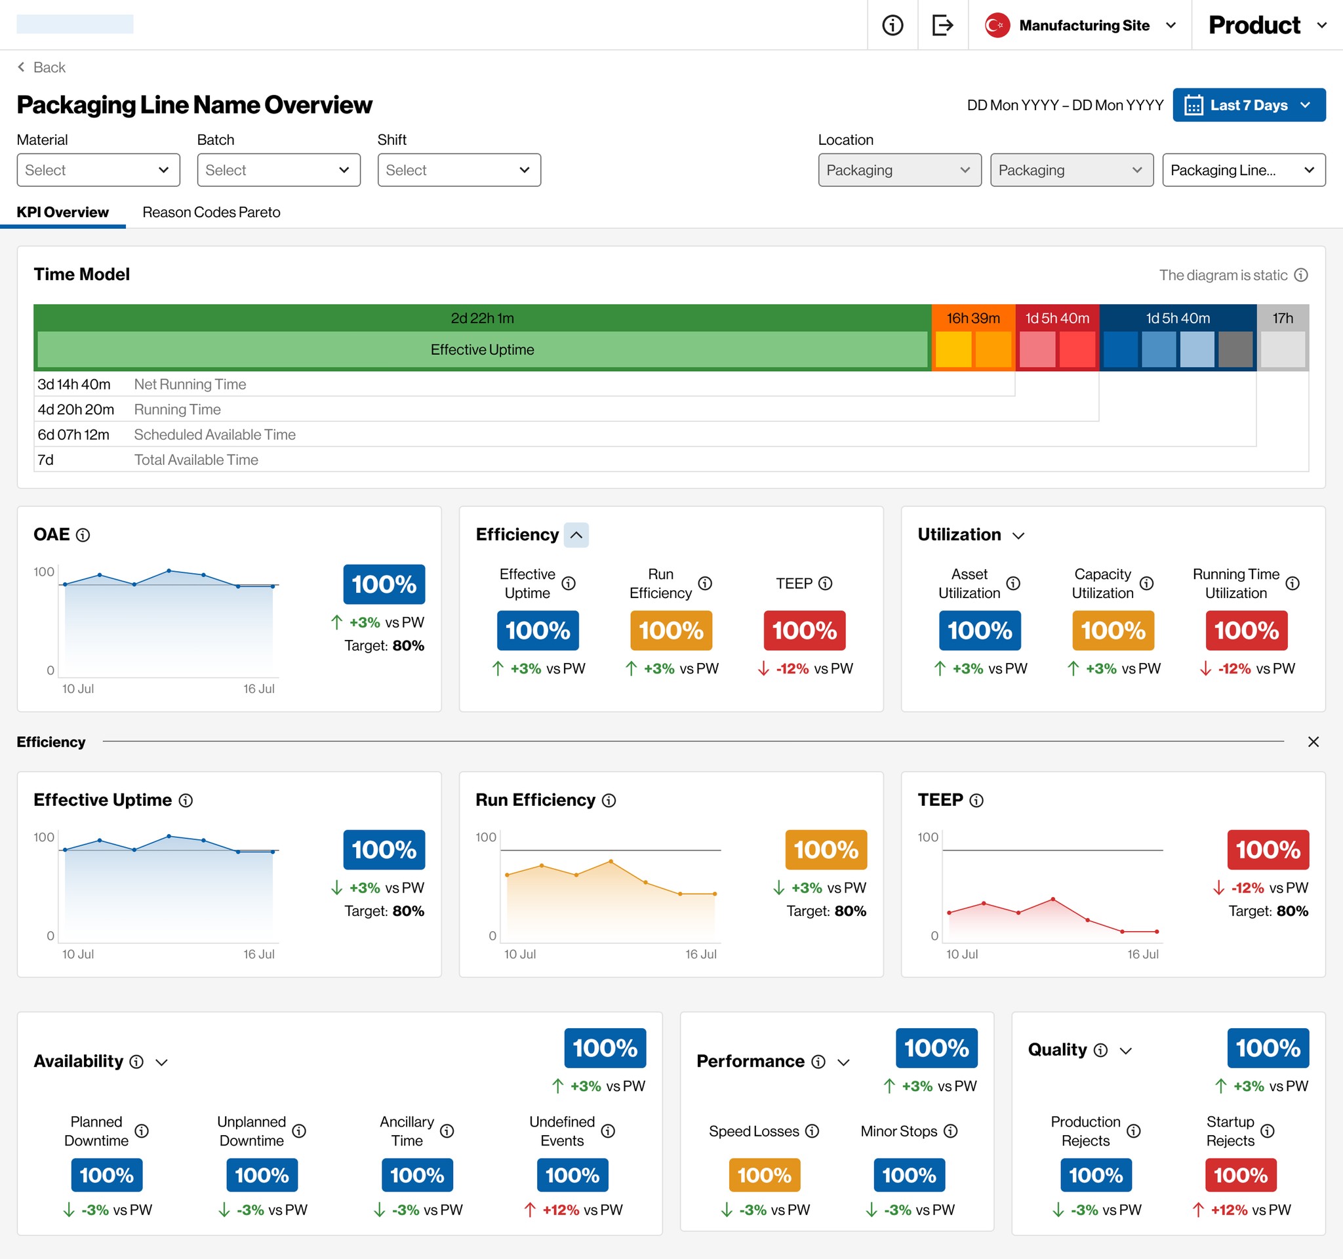This screenshot has width=1343, height=1259.
Task: Expand the Availability section chevron
Action: [x=161, y=1062]
